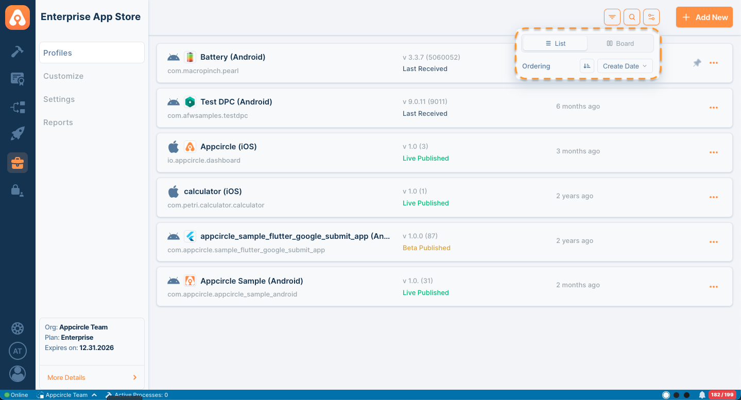Click the Appcircle logo in sidebar
The image size is (741, 400).
(x=18, y=18)
